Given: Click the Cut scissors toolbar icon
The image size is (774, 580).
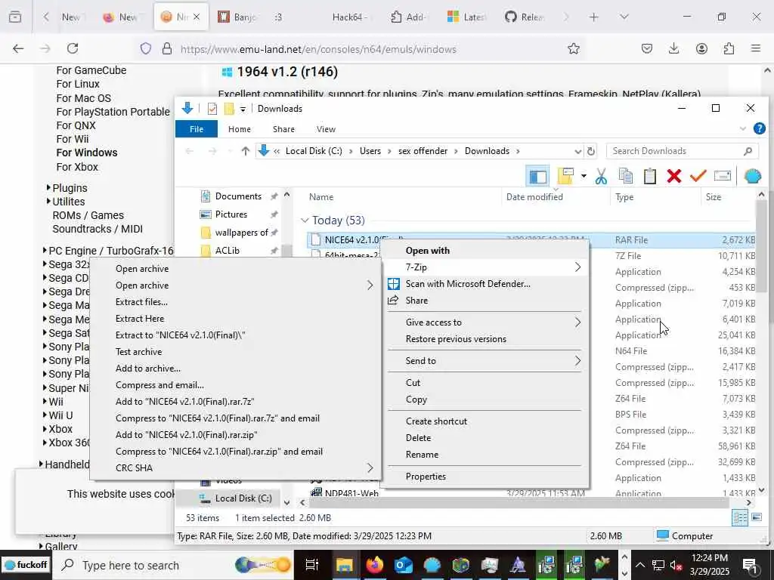Looking at the screenshot, I should (601, 176).
